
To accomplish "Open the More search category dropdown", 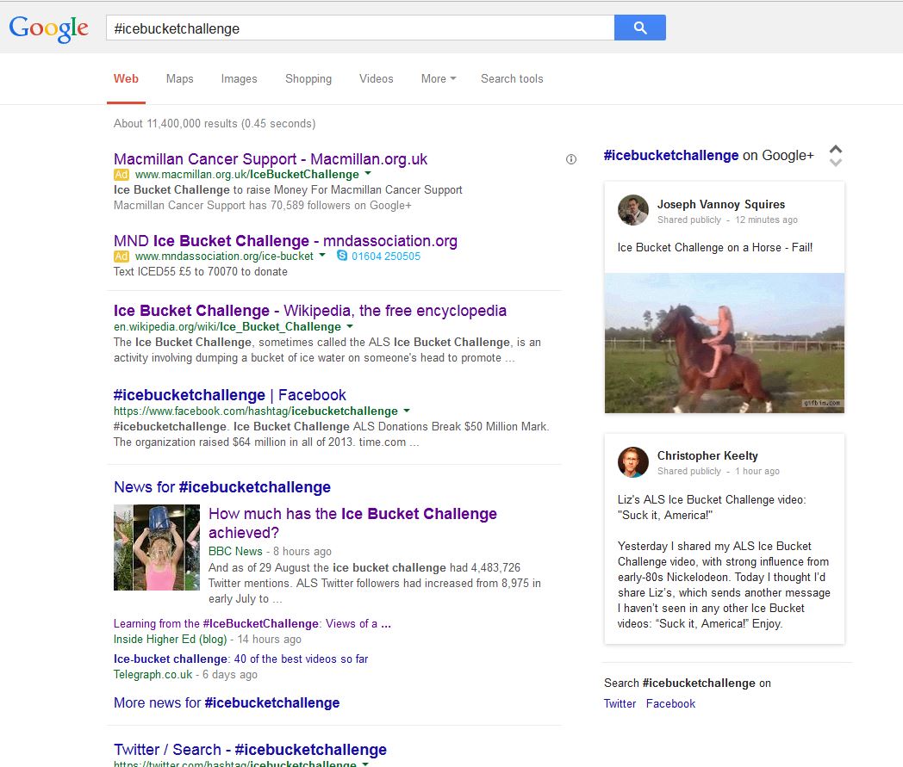I will (439, 79).
